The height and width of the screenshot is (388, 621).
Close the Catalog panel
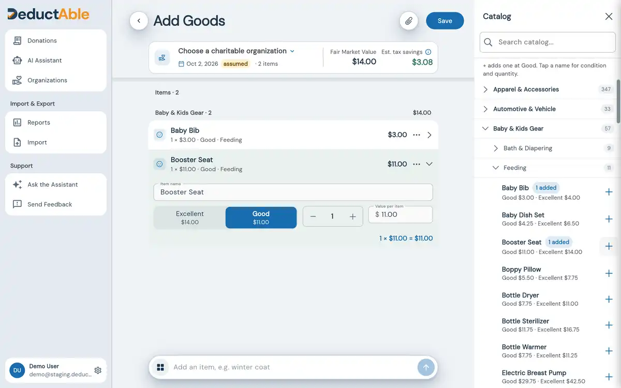609,17
